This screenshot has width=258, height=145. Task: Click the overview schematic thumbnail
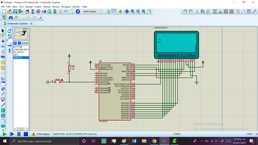point(21,33)
